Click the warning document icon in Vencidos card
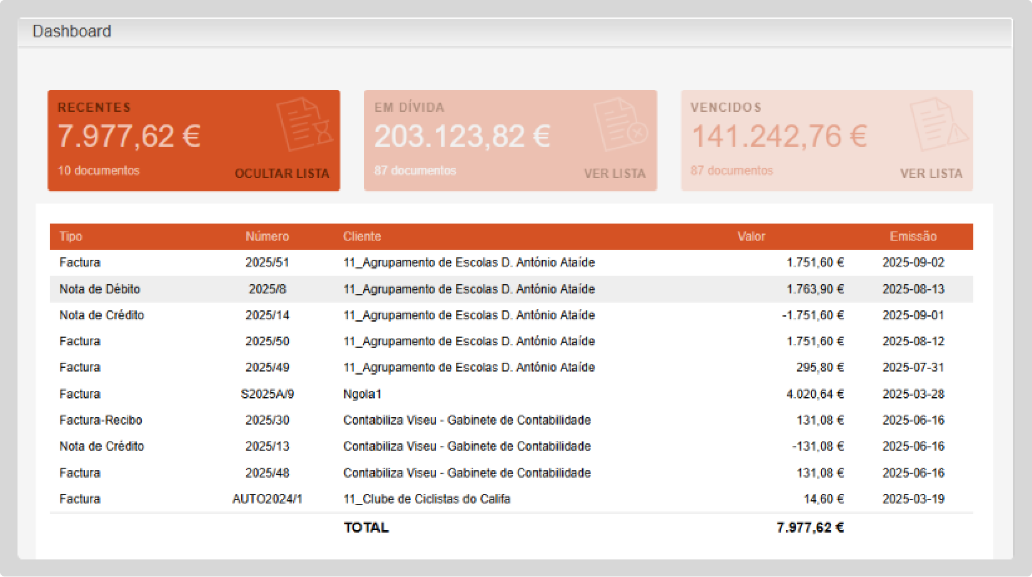This screenshot has height=577, width=1032. point(938,124)
